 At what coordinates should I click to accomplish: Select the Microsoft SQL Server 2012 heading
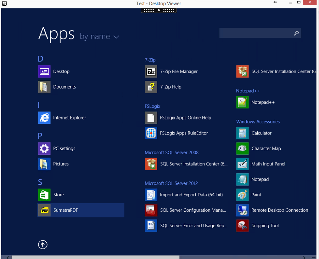point(171,183)
